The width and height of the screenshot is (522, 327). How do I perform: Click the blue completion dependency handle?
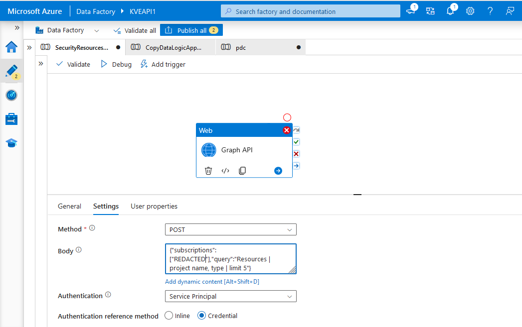coord(296,166)
